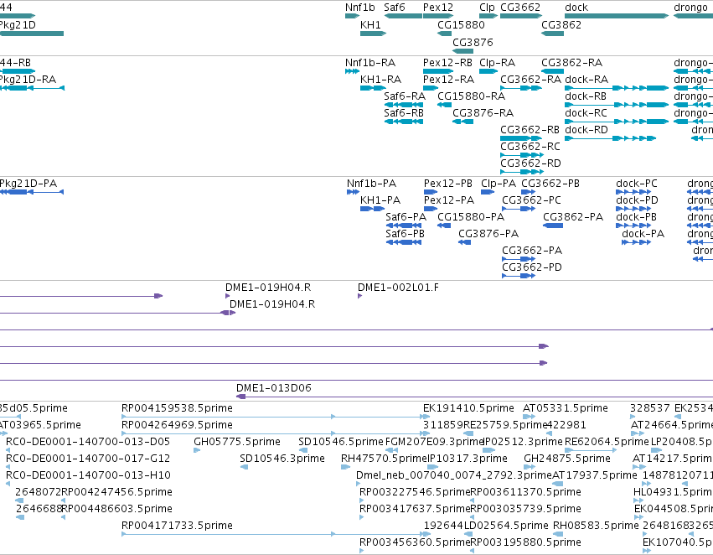Click the CG3662-PB protein feature
The image size is (713, 555).
coord(529,192)
